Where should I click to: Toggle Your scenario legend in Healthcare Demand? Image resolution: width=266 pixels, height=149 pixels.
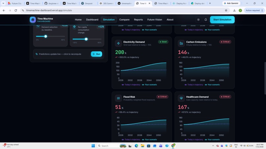[x=212, y=139]
